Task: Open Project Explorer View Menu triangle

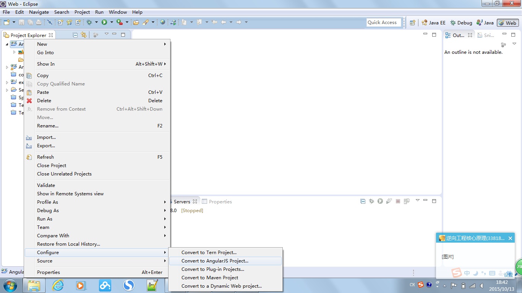Action: tap(106, 34)
